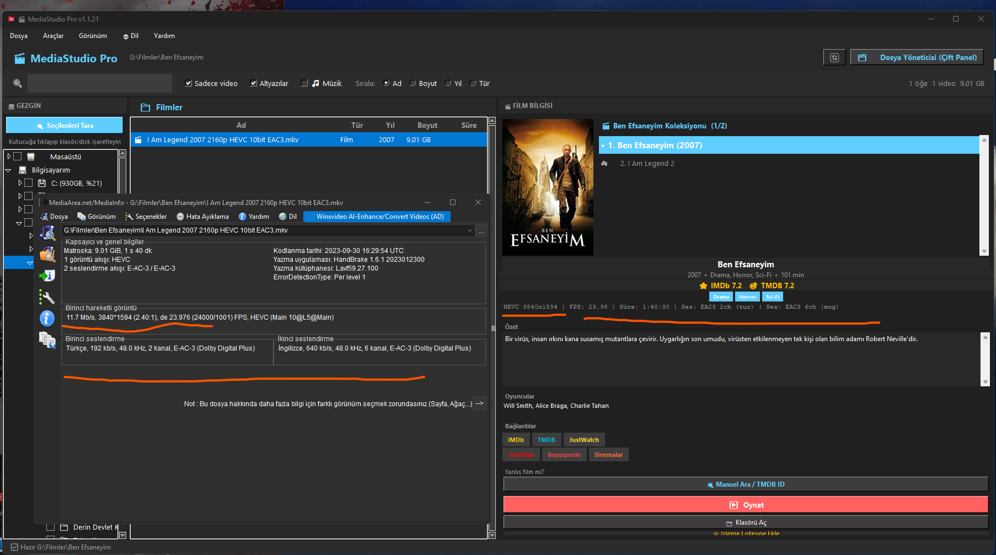Open Dosya Yöneticisi (Çift Panel)
This screenshot has width=996, height=555.
[917, 57]
